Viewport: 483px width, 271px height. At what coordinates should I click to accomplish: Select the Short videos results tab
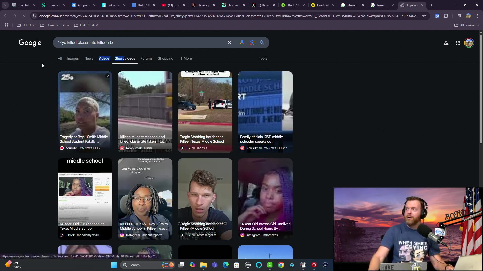pos(125,58)
